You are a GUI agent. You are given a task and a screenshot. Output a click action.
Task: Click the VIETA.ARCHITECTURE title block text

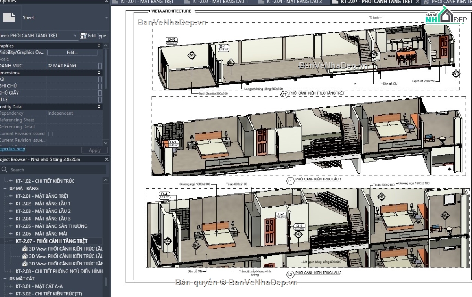coord(170,11)
